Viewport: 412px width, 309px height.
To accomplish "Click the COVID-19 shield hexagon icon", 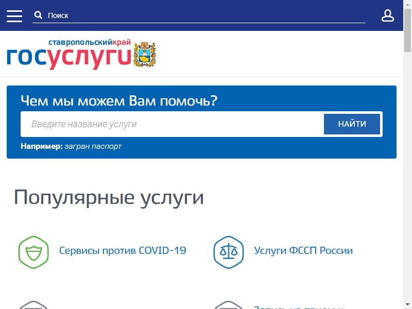I will click(x=33, y=252).
